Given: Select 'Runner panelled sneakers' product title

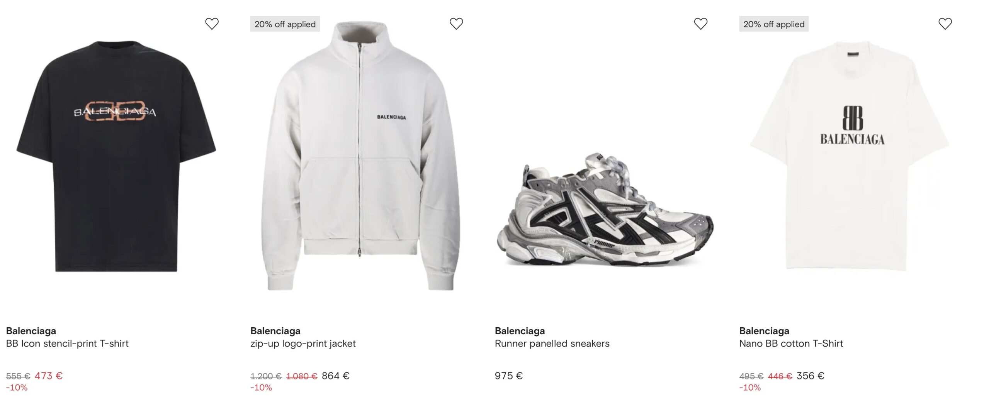Looking at the screenshot, I should 552,343.
